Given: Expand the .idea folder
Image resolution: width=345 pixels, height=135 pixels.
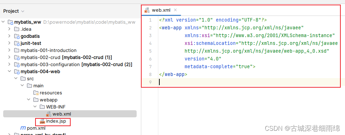Looking at the screenshot, I should [x=9, y=29].
